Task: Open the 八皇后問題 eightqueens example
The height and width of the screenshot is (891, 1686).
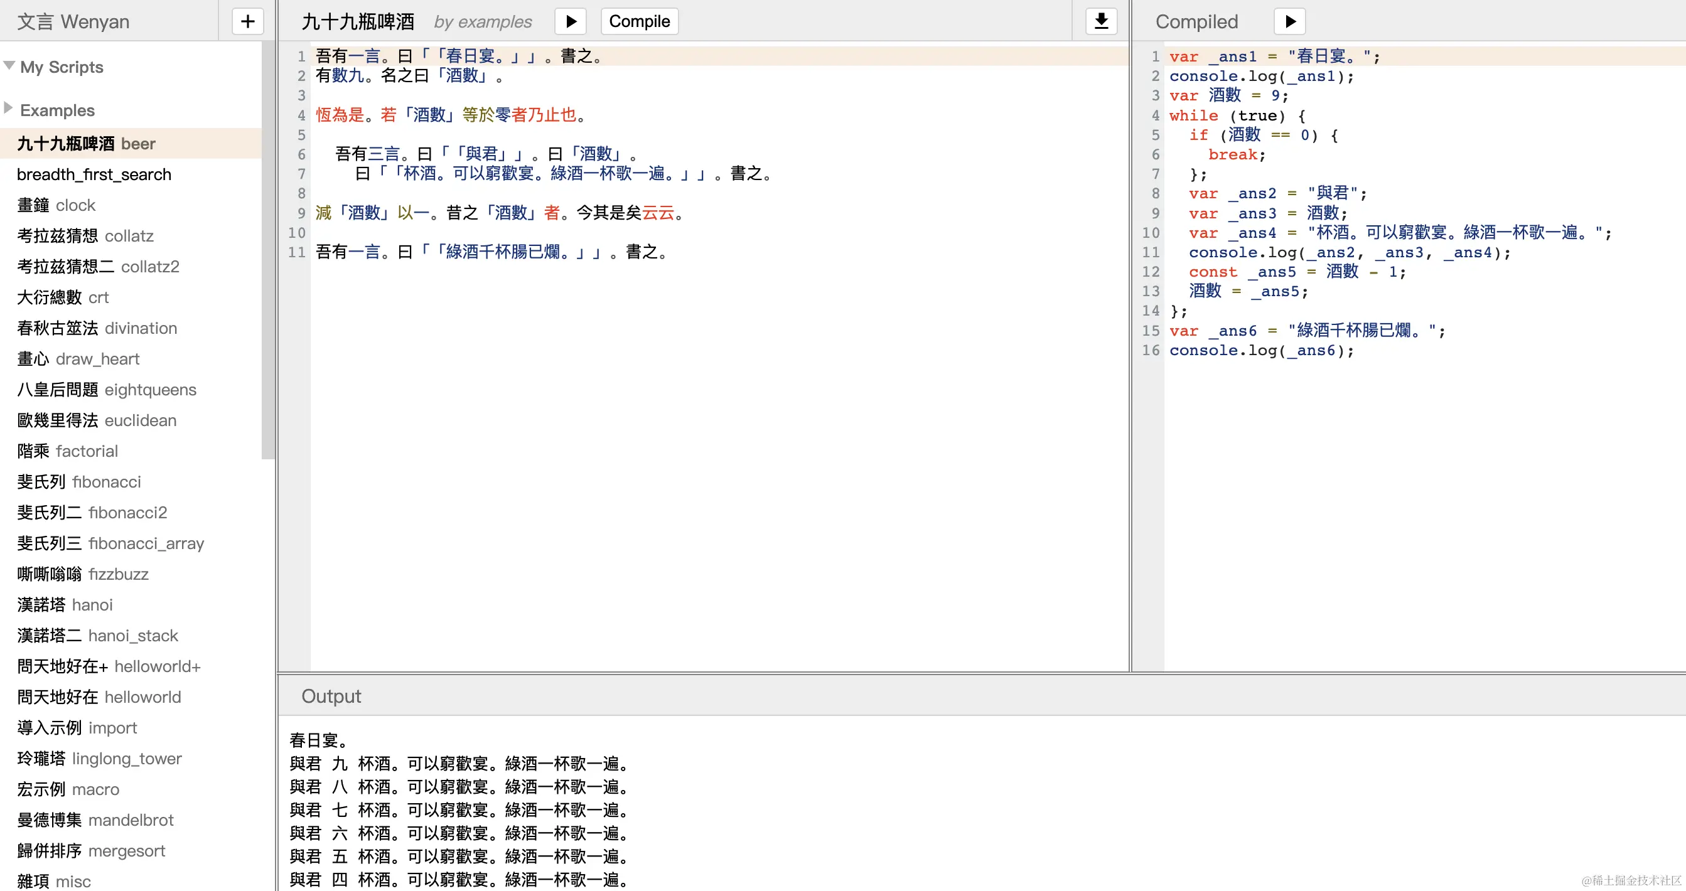Action: click(x=107, y=390)
